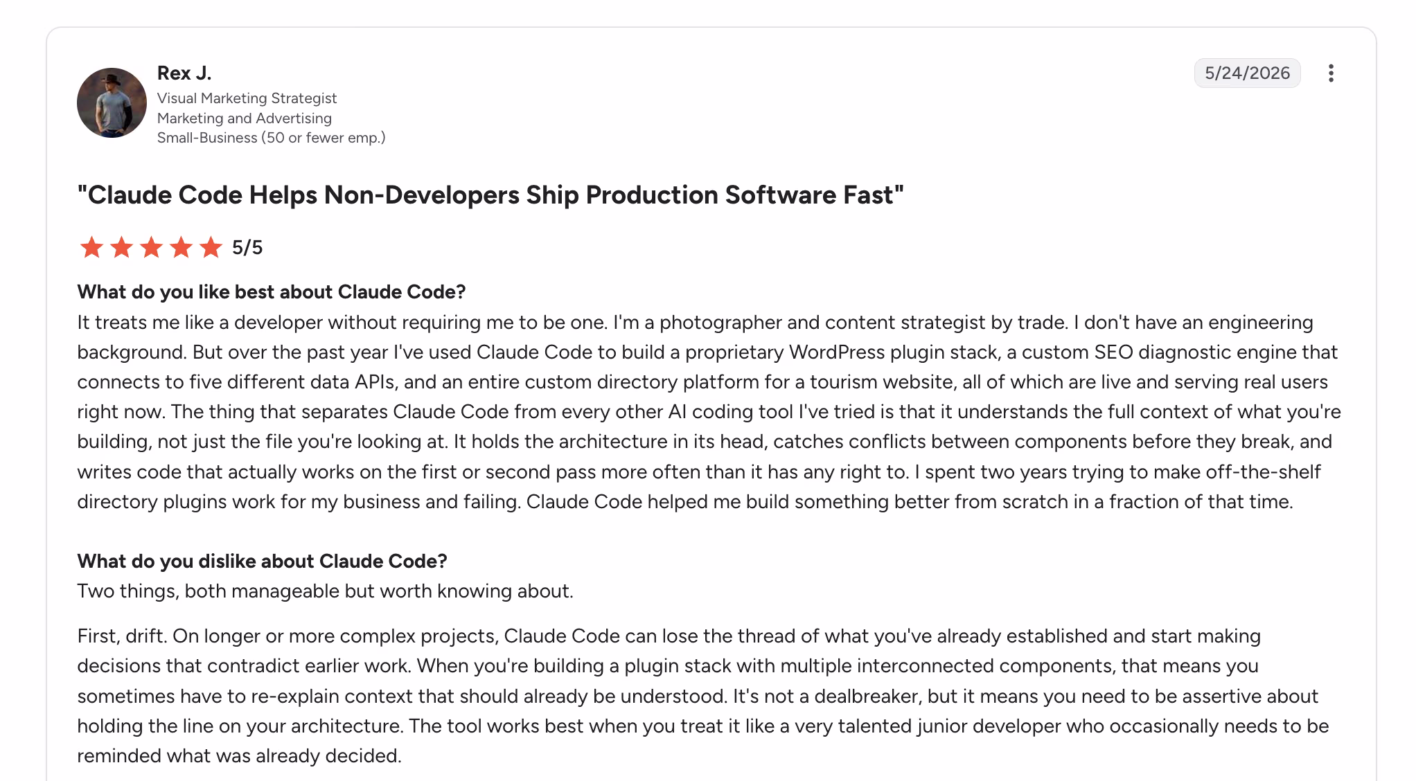The image size is (1416, 781).
Task: Click the 5/5 rating score text
Action: tap(247, 248)
